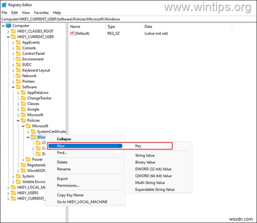Click the EUDC folder icon
The width and height of the screenshot is (257, 223).
[18, 65]
